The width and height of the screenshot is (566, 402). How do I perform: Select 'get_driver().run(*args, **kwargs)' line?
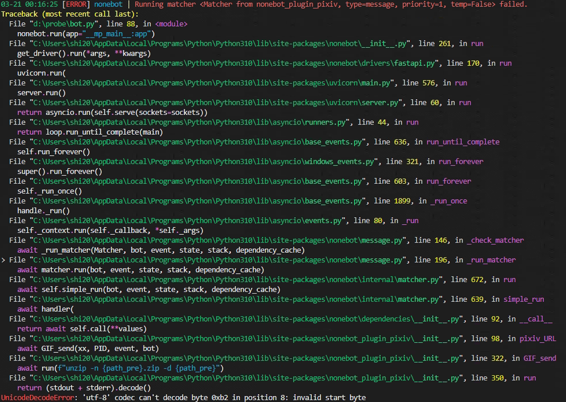click(84, 53)
